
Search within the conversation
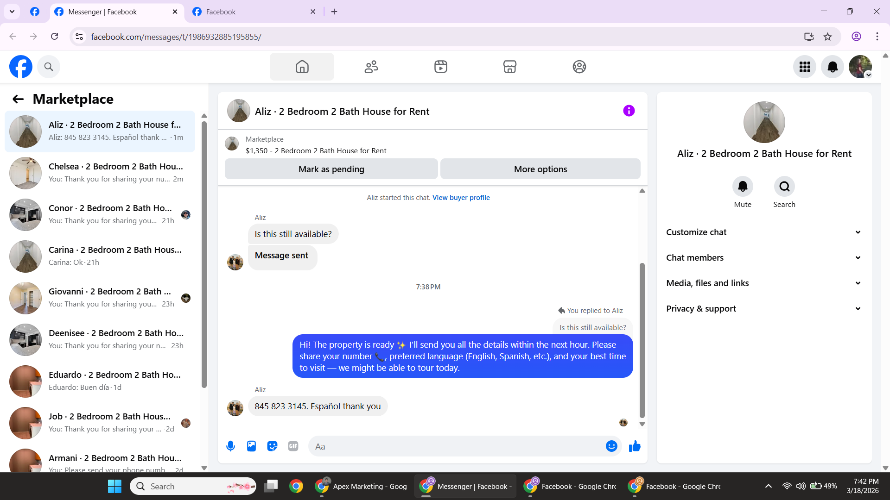[784, 187]
